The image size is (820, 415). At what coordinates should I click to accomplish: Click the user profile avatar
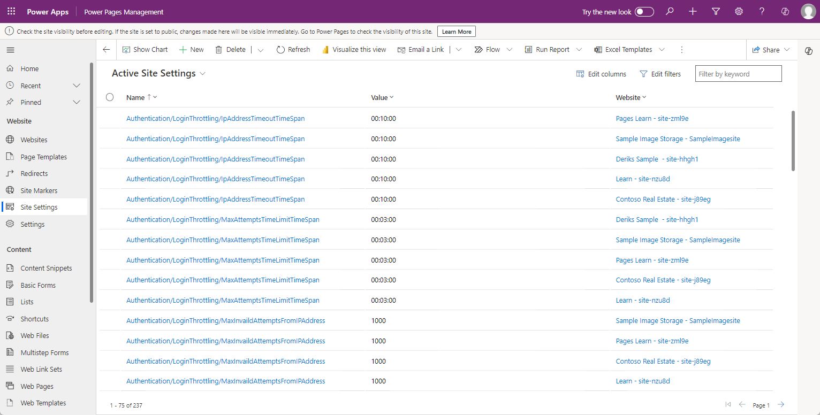point(808,12)
